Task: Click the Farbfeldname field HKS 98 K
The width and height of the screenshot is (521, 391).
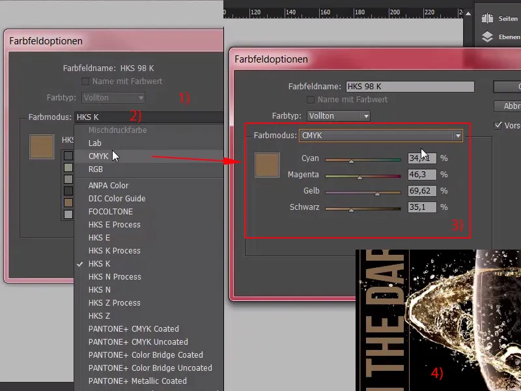Action: pos(410,87)
